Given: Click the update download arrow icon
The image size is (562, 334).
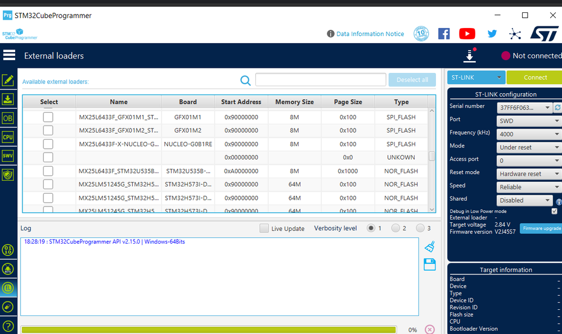Looking at the screenshot, I should tap(470, 56).
